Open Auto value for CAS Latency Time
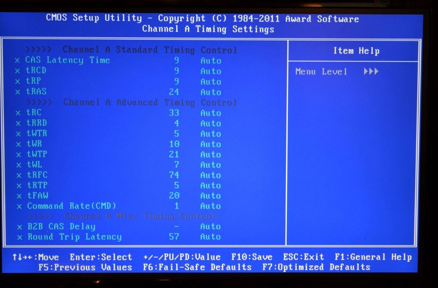The image size is (438, 288). point(211,61)
